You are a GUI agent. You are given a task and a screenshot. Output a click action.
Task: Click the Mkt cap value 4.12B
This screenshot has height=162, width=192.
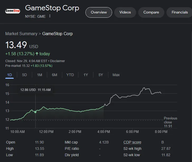(x=104, y=142)
